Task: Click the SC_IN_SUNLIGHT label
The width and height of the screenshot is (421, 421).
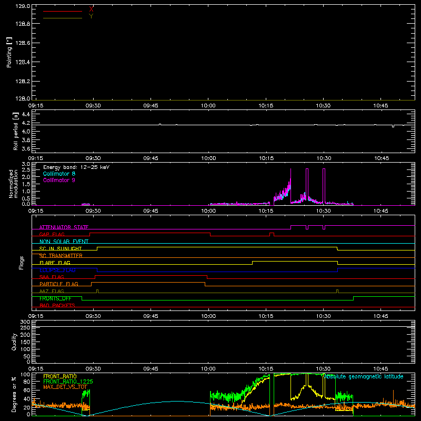Action: [61, 248]
